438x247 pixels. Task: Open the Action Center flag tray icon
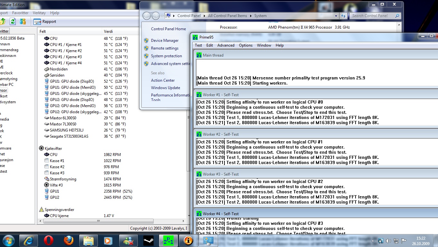click(403, 241)
